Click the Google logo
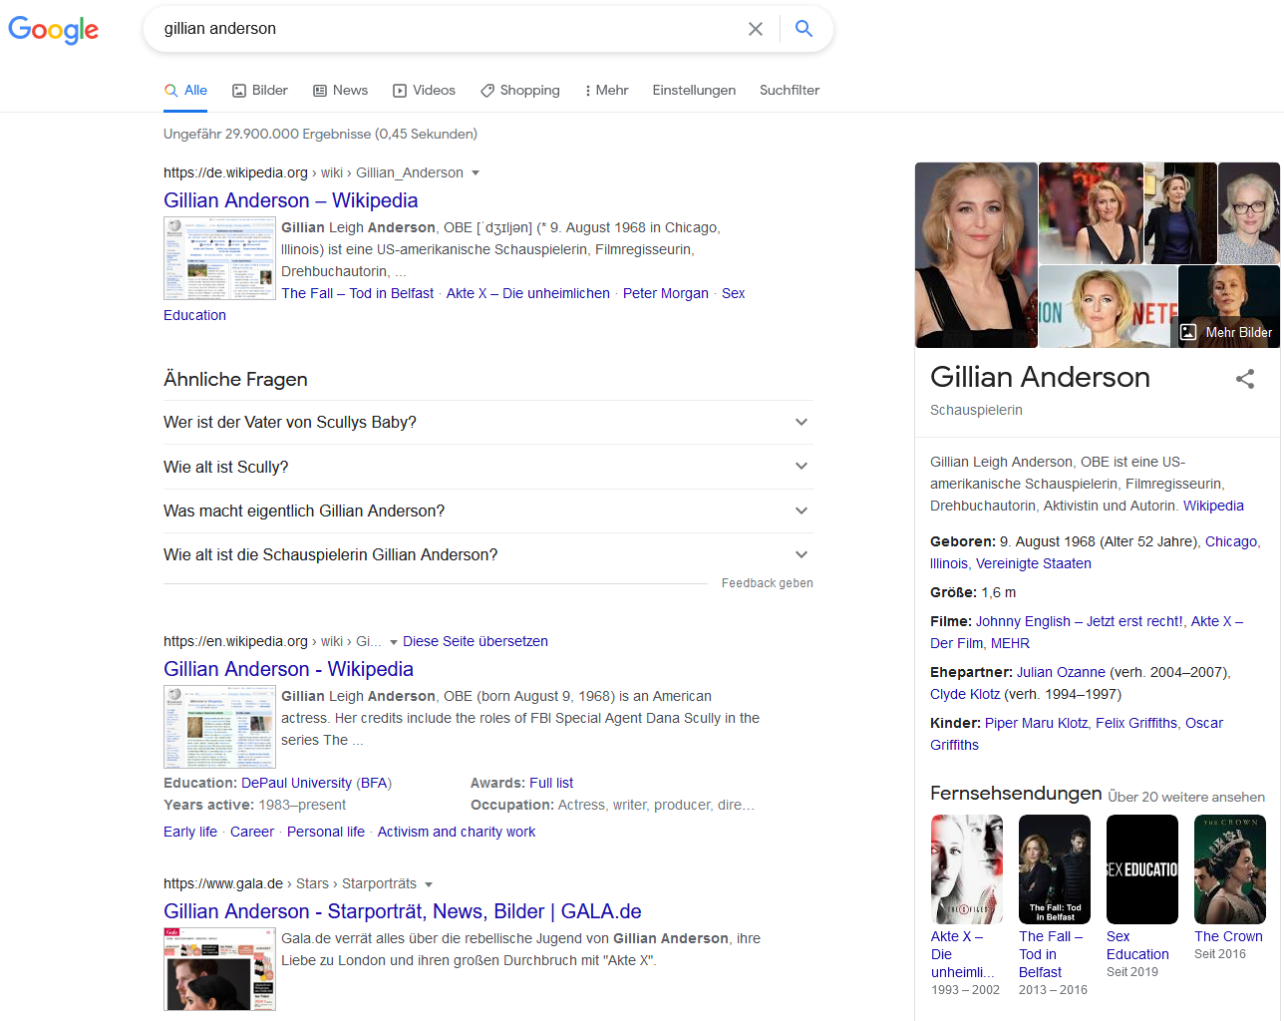1284x1021 pixels. click(54, 30)
